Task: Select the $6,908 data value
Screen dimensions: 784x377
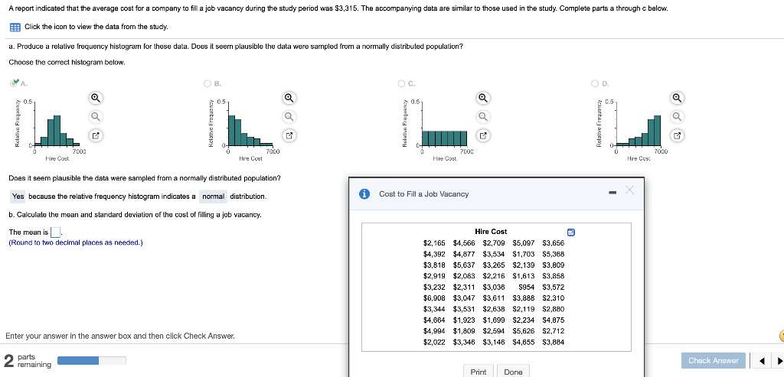Action: [434, 298]
